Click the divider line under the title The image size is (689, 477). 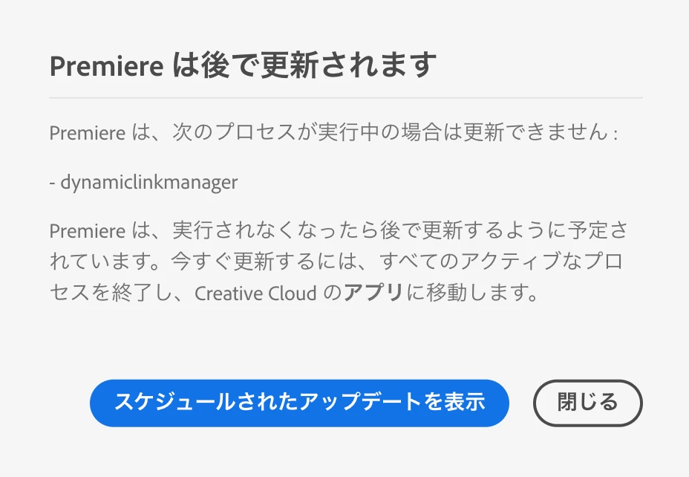click(x=346, y=97)
